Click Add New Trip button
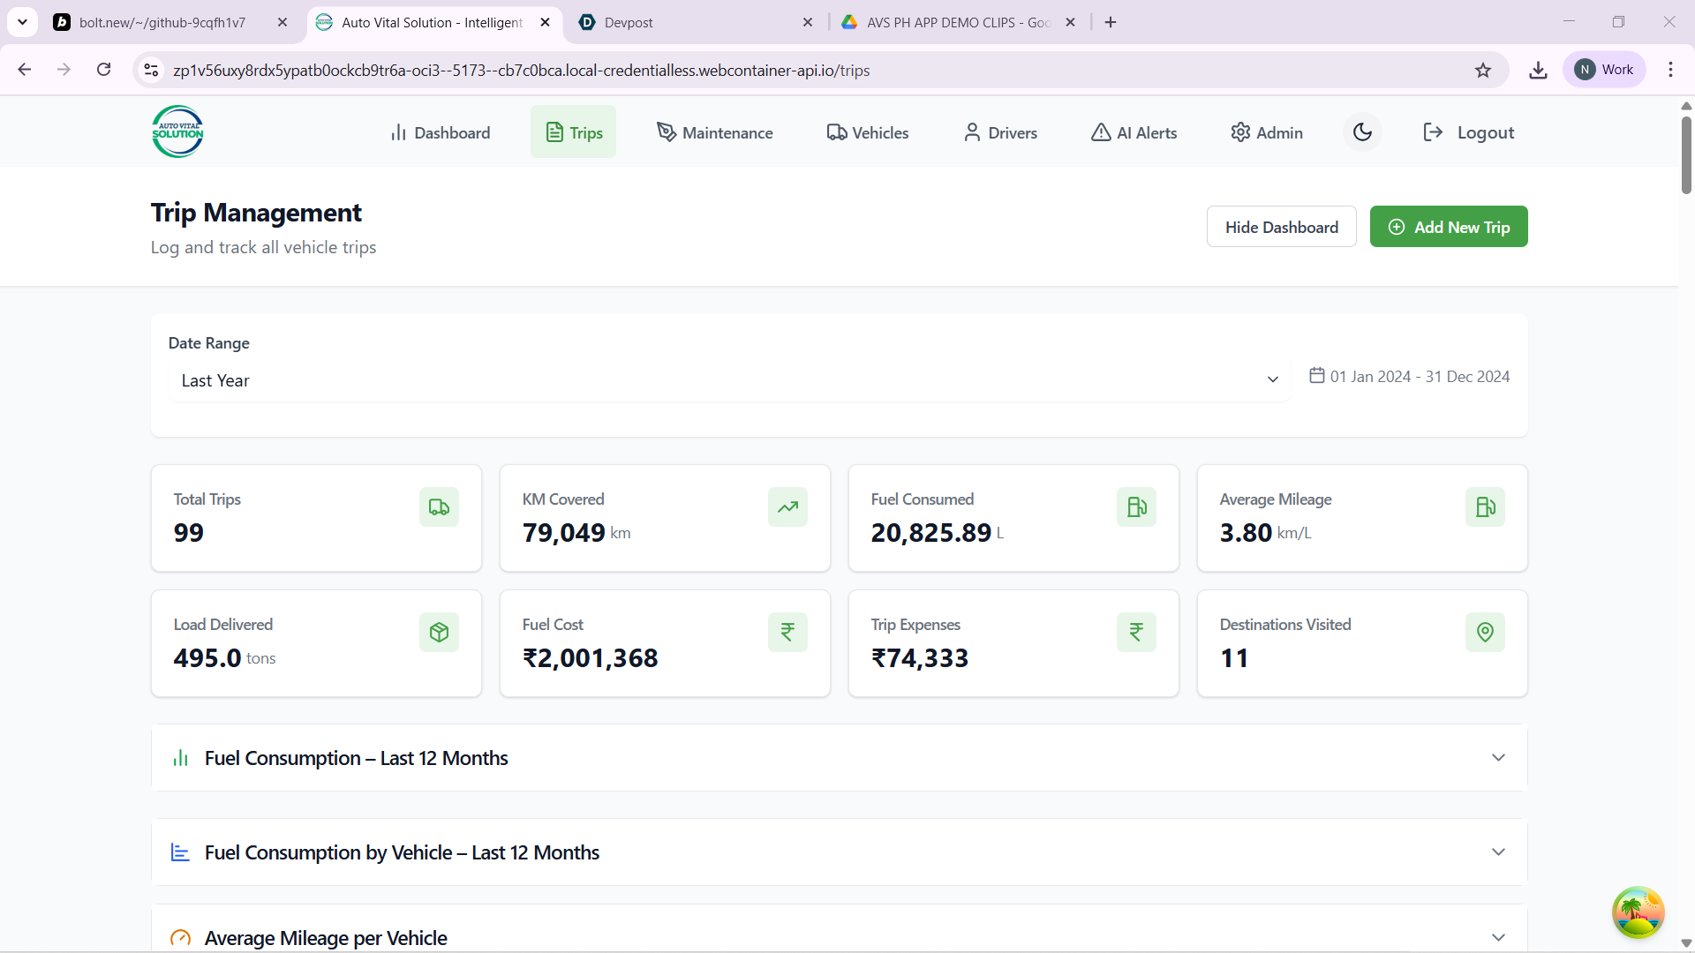Screen dimensions: 1695x953 pos(1449,227)
